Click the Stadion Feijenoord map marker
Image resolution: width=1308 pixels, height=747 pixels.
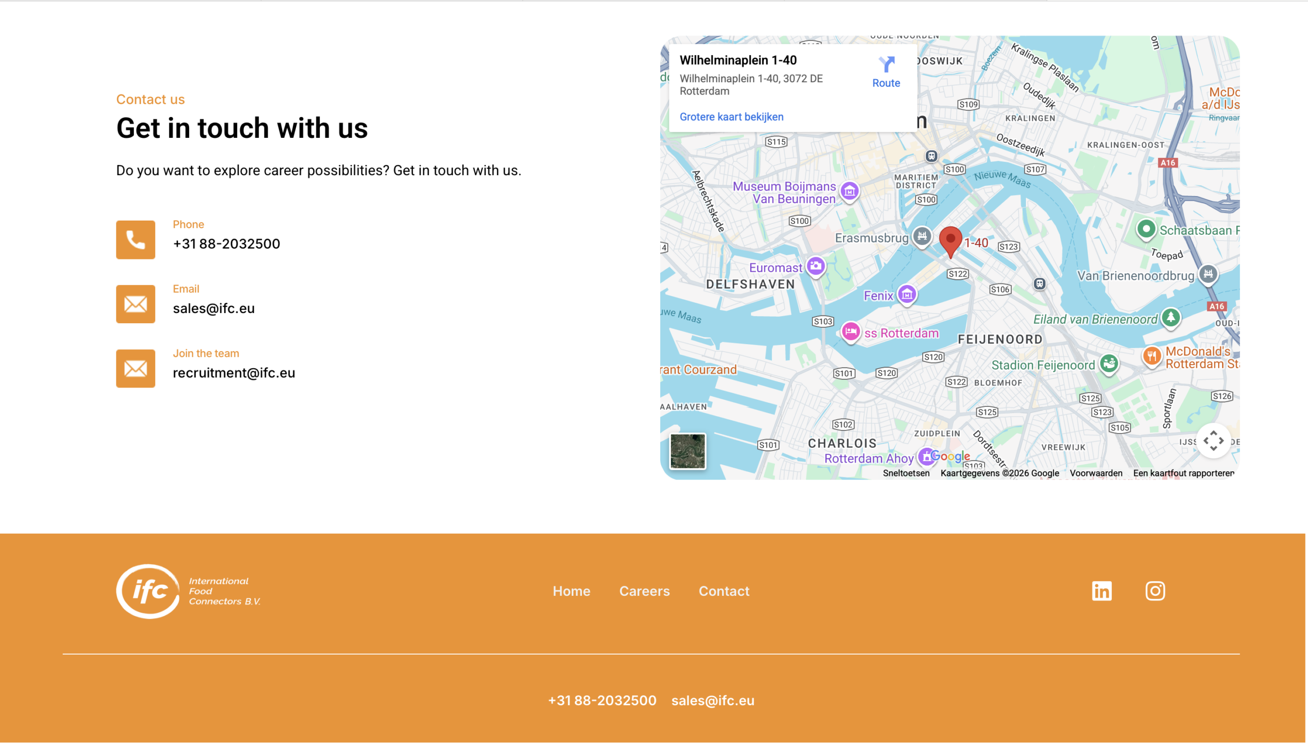click(1108, 364)
